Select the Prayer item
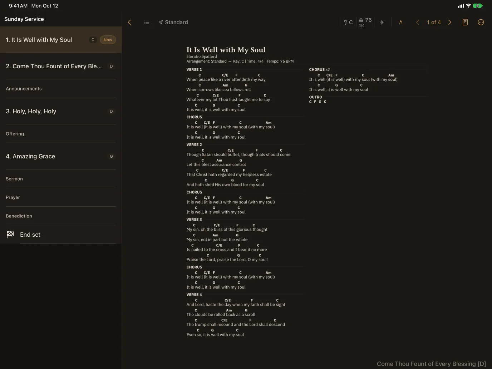The width and height of the screenshot is (492, 369). [61, 197]
